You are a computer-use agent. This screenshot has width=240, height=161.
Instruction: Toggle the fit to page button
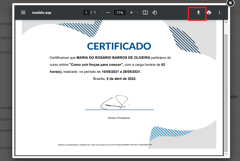point(145,12)
